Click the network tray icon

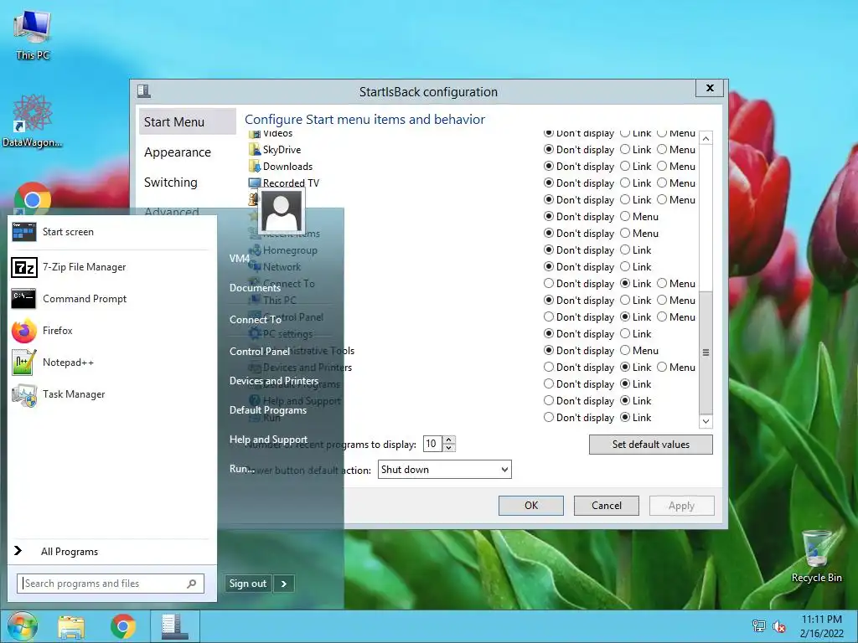point(758,626)
